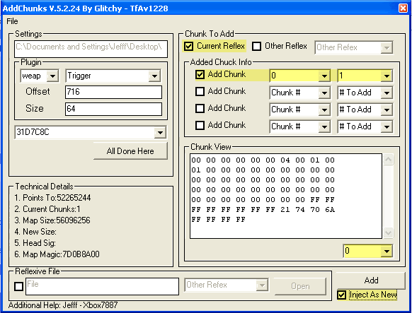Enable the Other Reflex checkbox
The image size is (412, 313).
click(x=256, y=47)
